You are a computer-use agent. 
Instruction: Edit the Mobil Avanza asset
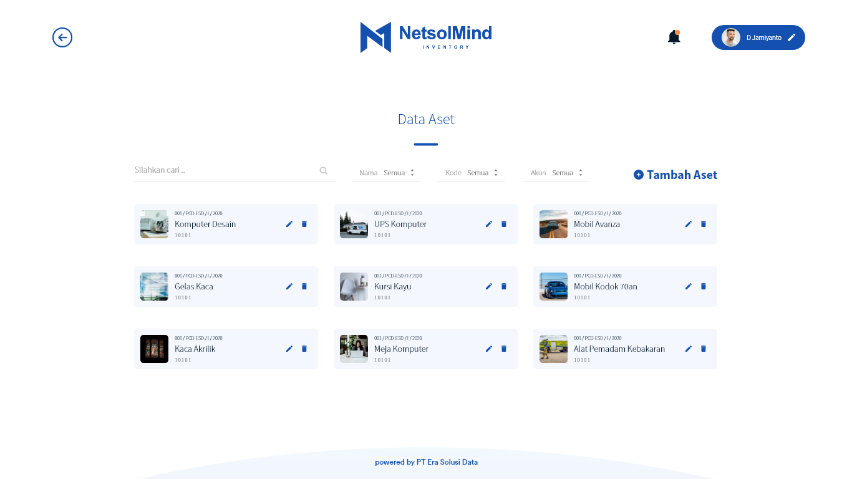(689, 224)
